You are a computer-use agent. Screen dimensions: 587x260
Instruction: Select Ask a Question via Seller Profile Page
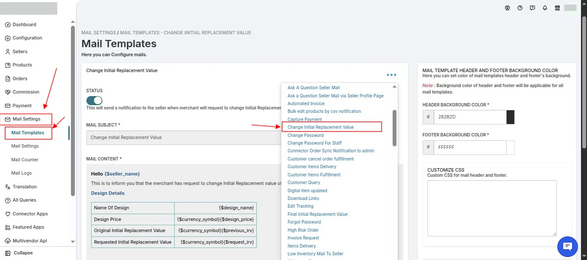(335, 96)
